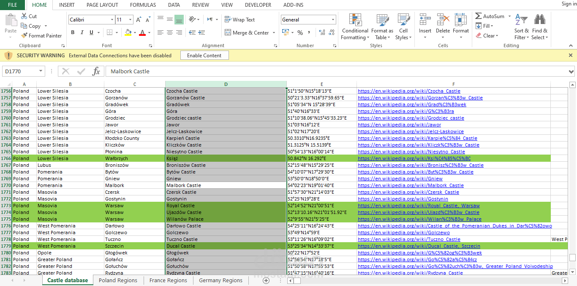577x286 pixels.
Task: Pick a font color from the red swatch
Action: tap(143, 35)
